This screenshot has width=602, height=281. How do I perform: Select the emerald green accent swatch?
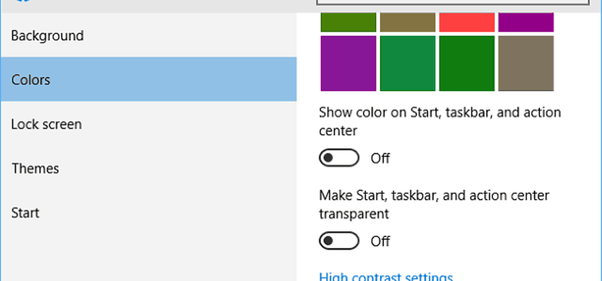click(407, 63)
